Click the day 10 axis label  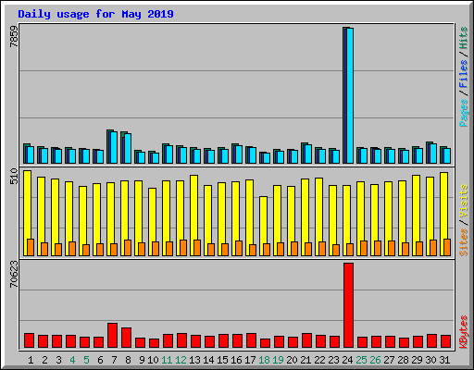(153, 360)
